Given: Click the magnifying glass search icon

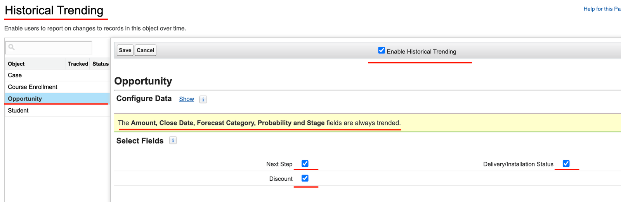Looking at the screenshot, I should coord(12,47).
